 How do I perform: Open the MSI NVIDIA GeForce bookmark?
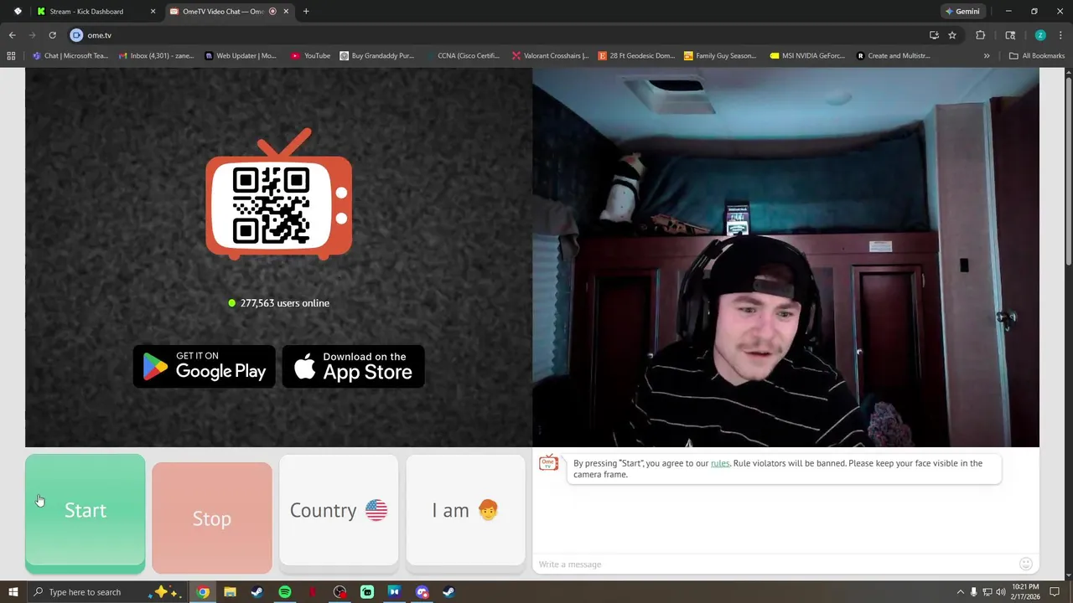coord(807,56)
